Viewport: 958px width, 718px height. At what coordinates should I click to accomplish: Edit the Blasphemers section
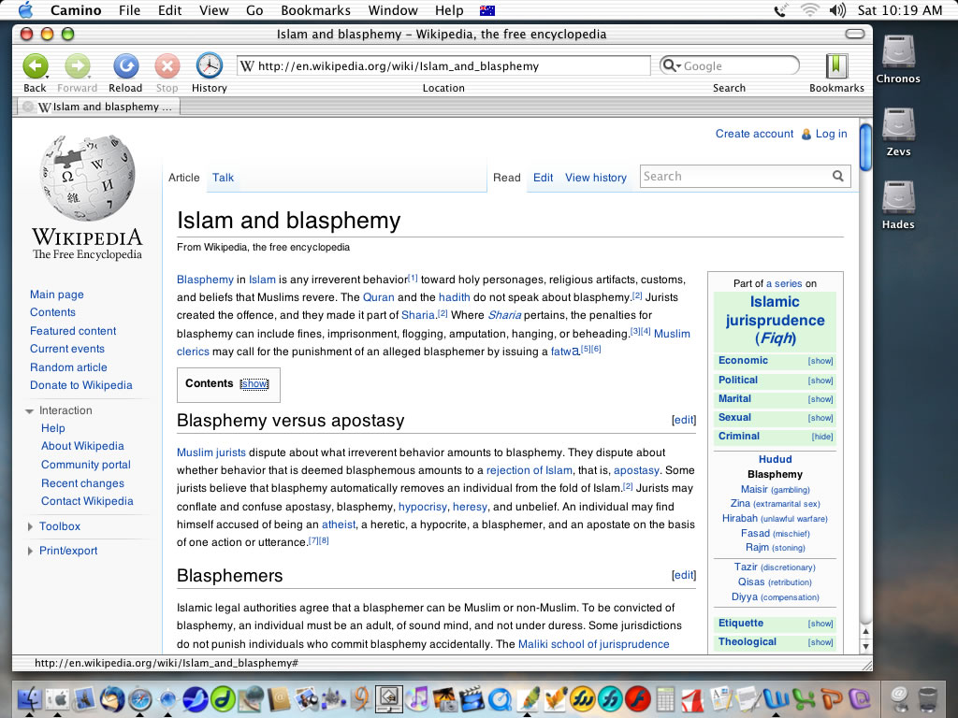(684, 575)
